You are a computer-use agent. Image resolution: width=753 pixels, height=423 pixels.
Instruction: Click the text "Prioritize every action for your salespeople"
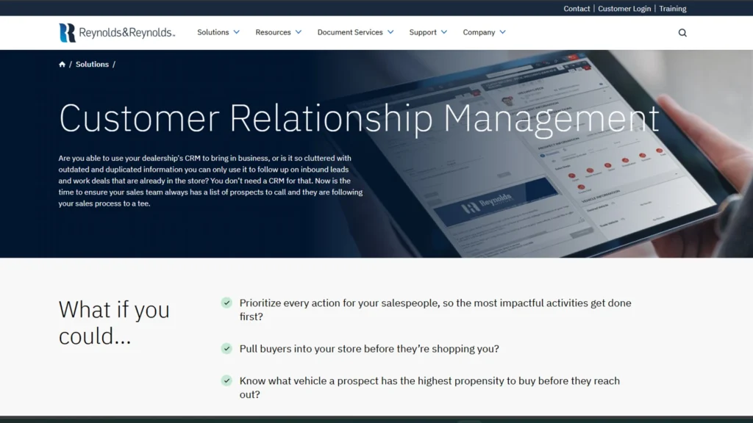(339, 303)
